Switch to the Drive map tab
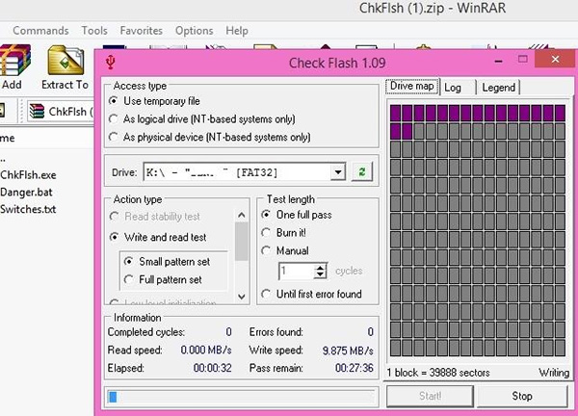 pyautogui.click(x=412, y=87)
